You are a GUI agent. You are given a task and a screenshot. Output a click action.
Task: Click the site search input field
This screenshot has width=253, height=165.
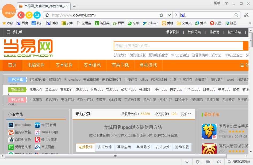point(177,46)
